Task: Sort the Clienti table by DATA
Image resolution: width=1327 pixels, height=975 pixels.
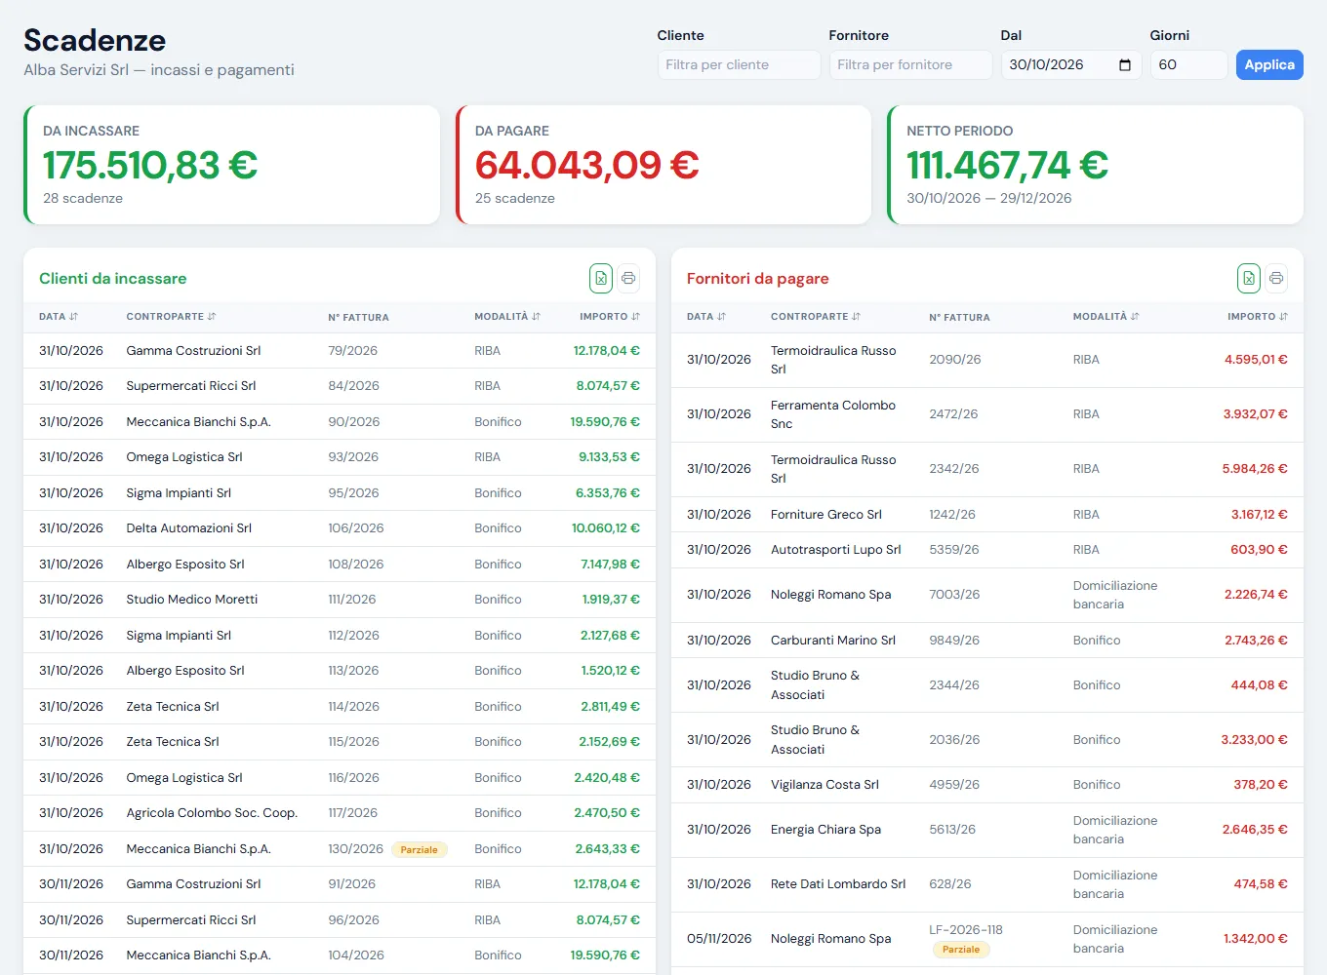Action: tap(59, 317)
